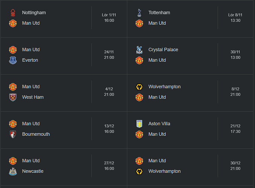Click West Ham team name
The height and width of the screenshot is (188, 255).
coord(33,97)
